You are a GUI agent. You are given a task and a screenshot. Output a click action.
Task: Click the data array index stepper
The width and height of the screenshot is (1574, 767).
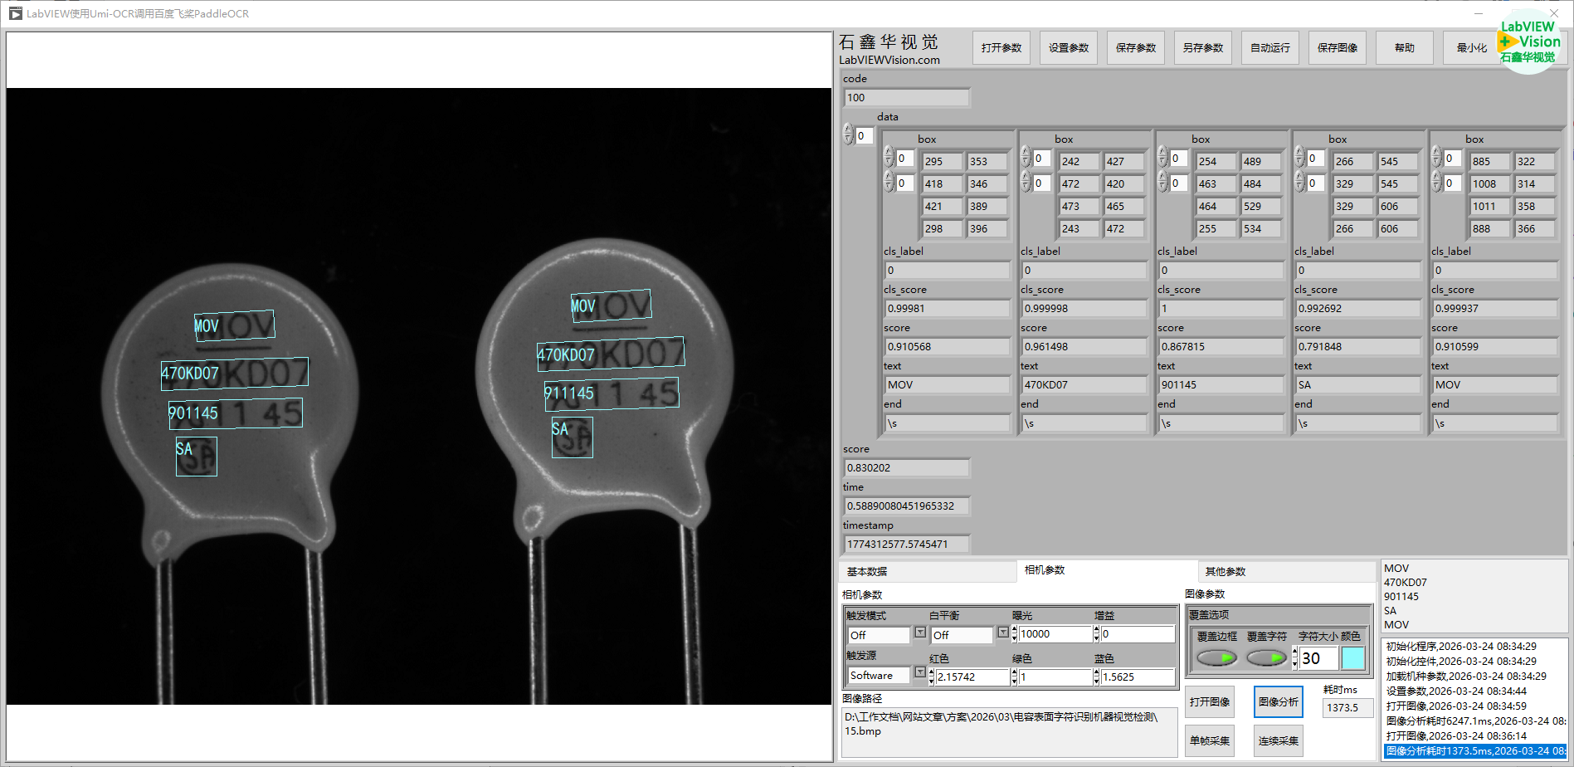848,134
